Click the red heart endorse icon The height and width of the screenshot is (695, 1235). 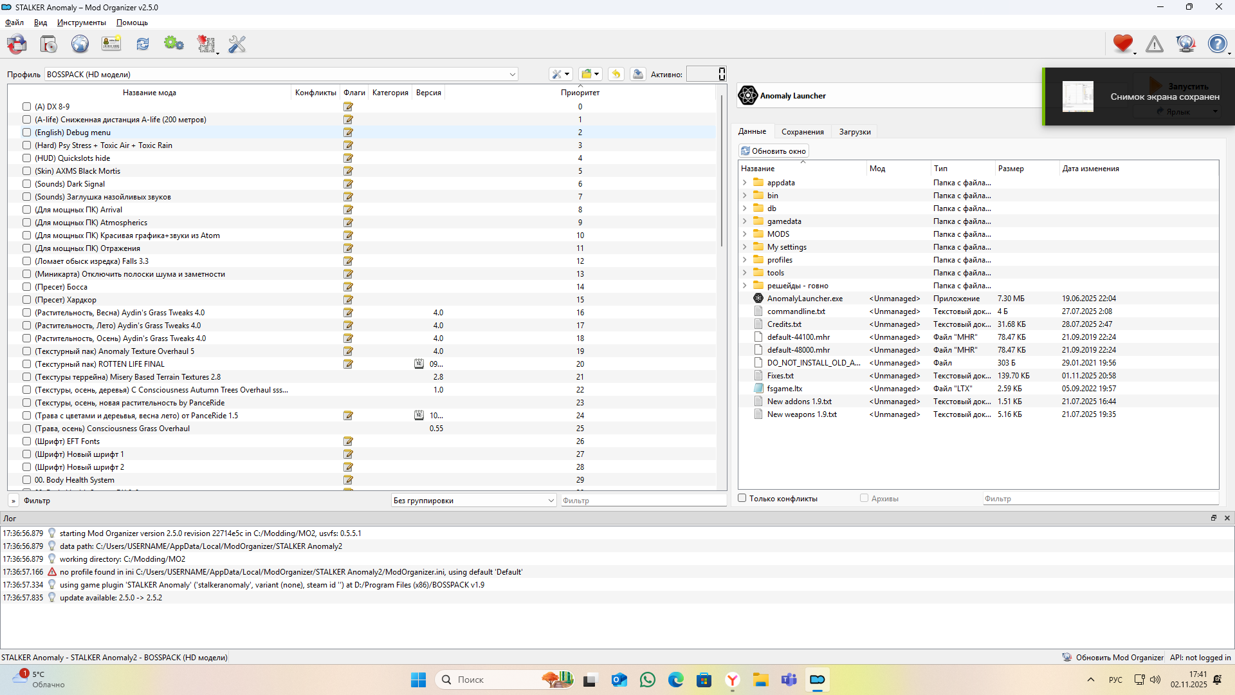[1122, 44]
